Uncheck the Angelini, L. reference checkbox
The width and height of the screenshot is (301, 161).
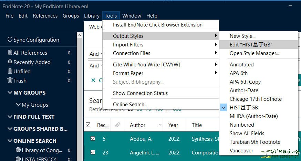pos(93,152)
